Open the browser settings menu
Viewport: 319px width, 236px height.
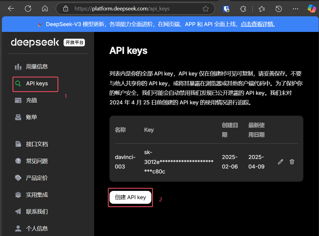[295, 9]
